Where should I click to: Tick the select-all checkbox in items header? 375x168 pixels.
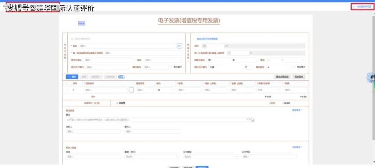tap(67, 84)
